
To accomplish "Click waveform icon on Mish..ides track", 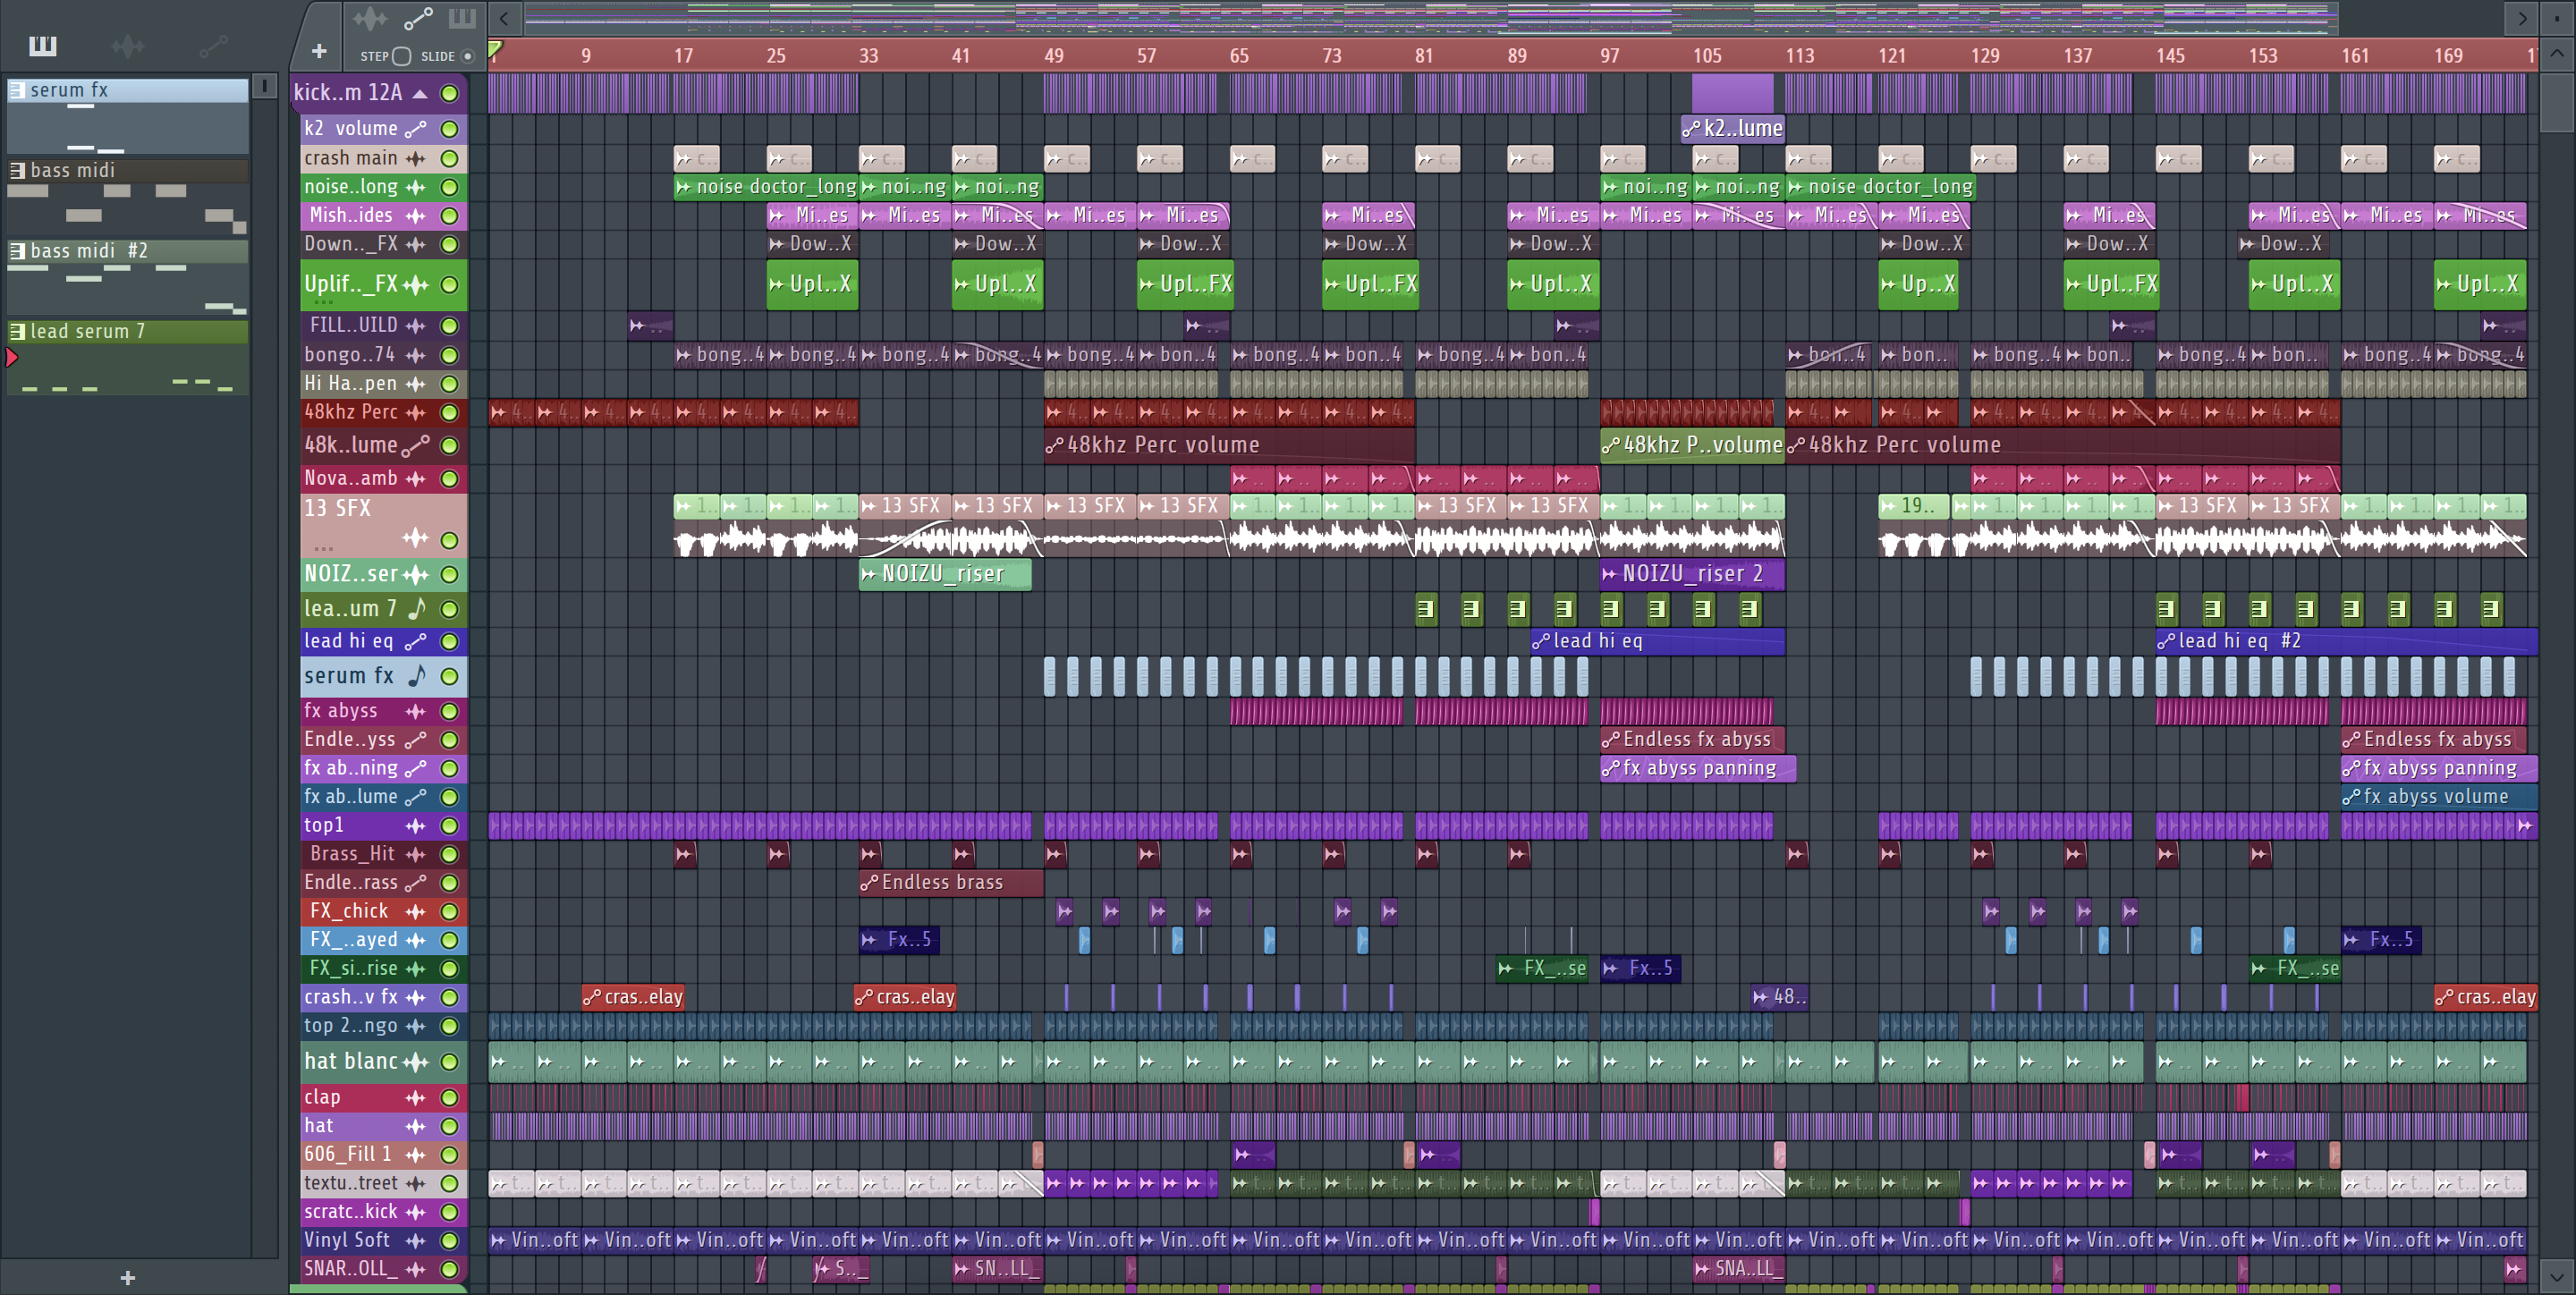I will click(416, 216).
